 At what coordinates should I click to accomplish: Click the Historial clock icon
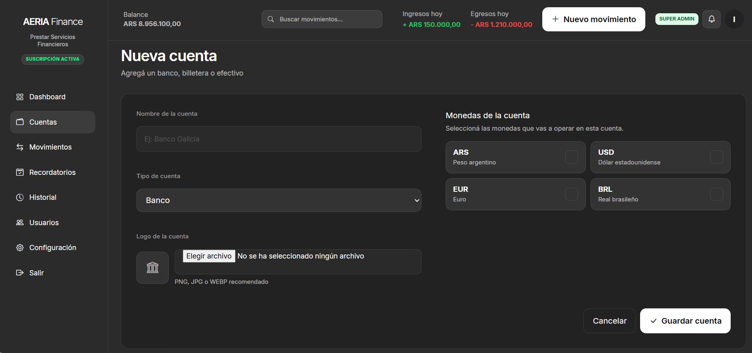click(20, 197)
